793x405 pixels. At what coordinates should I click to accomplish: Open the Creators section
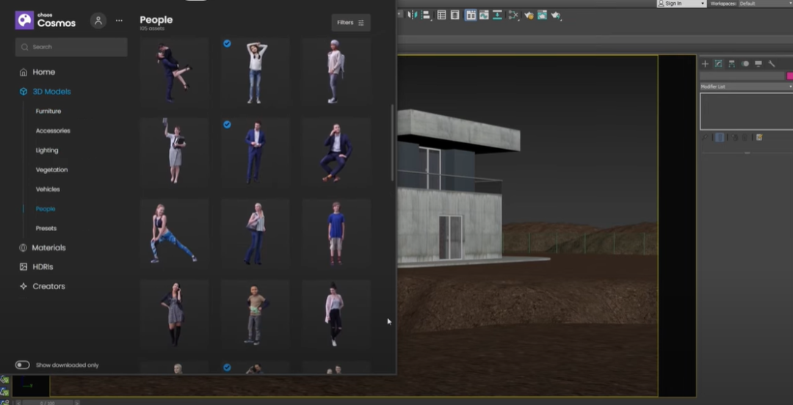click(48, 286)
